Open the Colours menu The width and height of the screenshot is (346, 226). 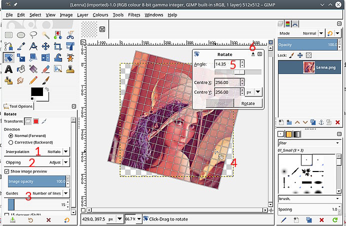[100, 15]
